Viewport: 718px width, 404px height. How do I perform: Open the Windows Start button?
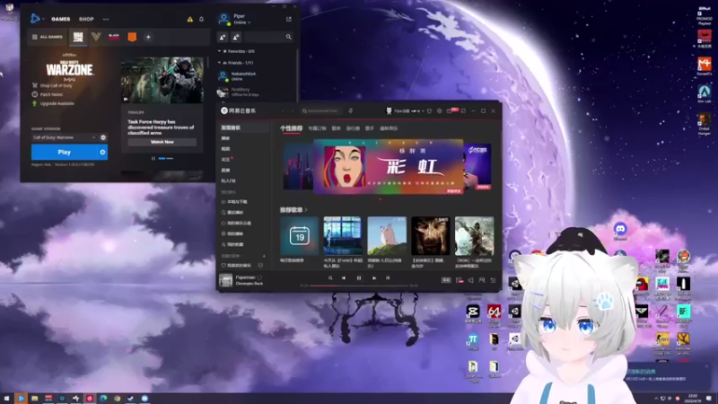(x=6, y=399)
